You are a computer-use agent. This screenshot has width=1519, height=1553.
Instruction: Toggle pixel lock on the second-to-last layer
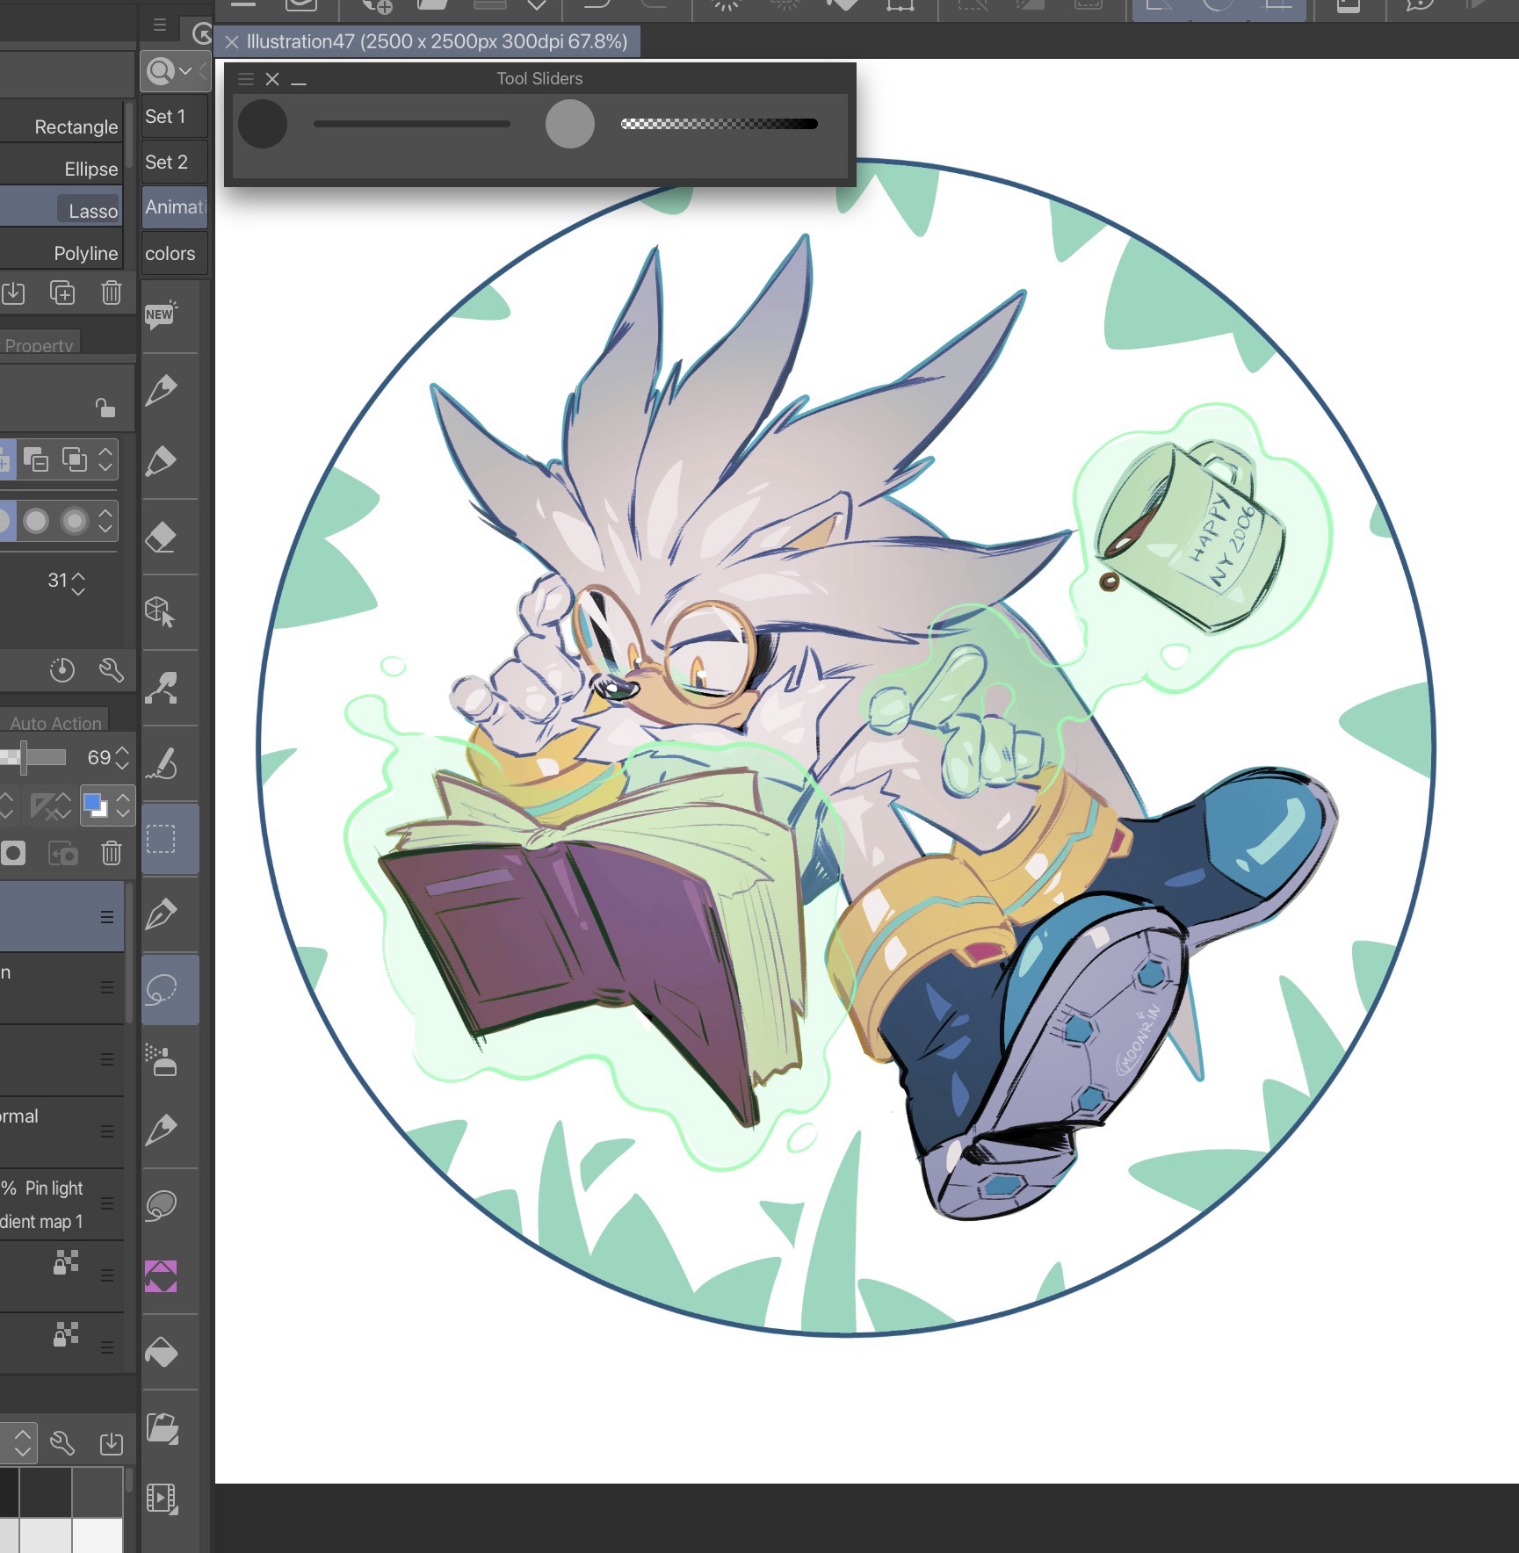point(67,1262)
